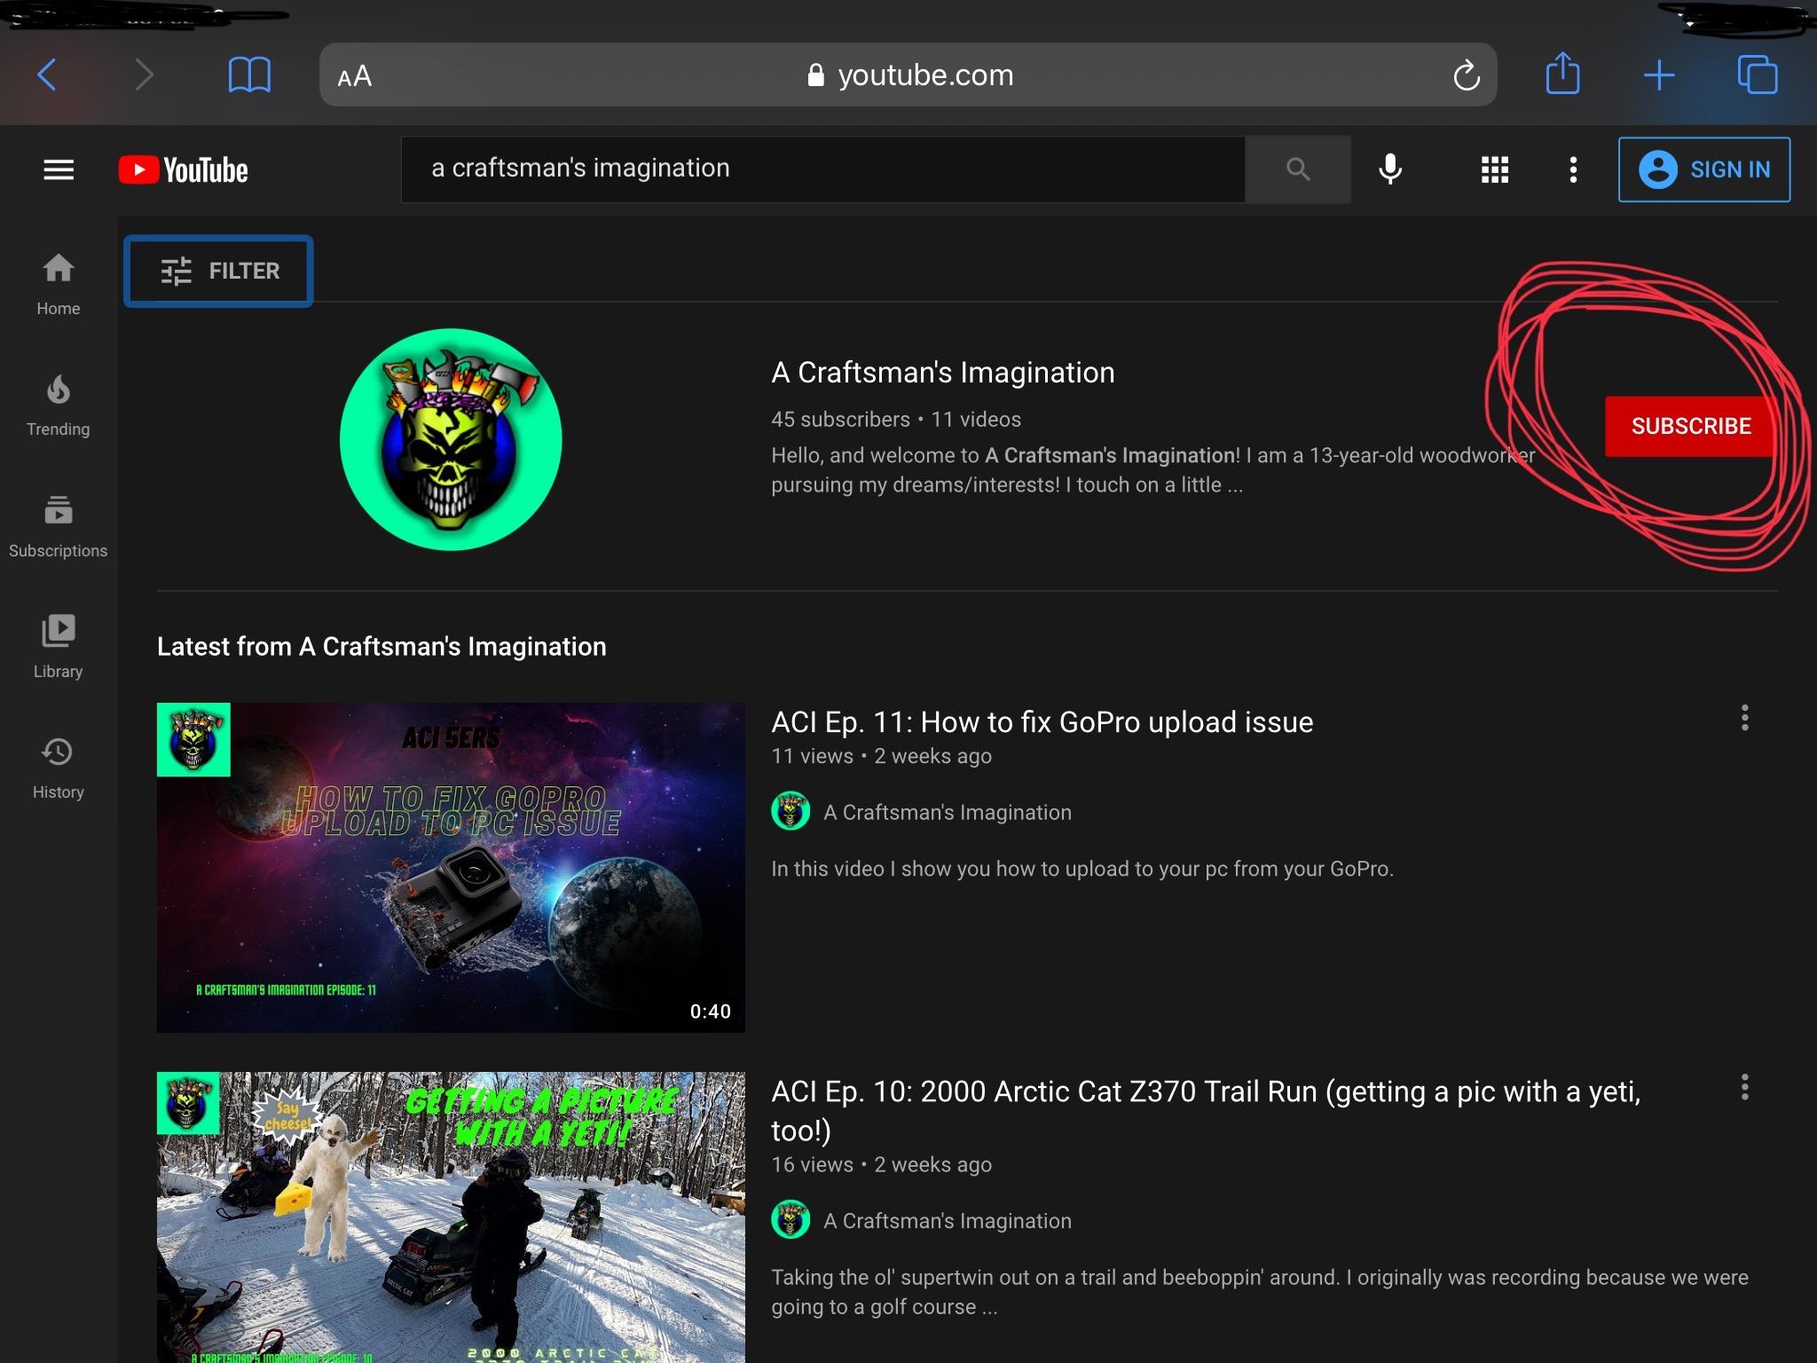
Task: Open the YouTube apps grid
Action: [x=1494, y=169]
